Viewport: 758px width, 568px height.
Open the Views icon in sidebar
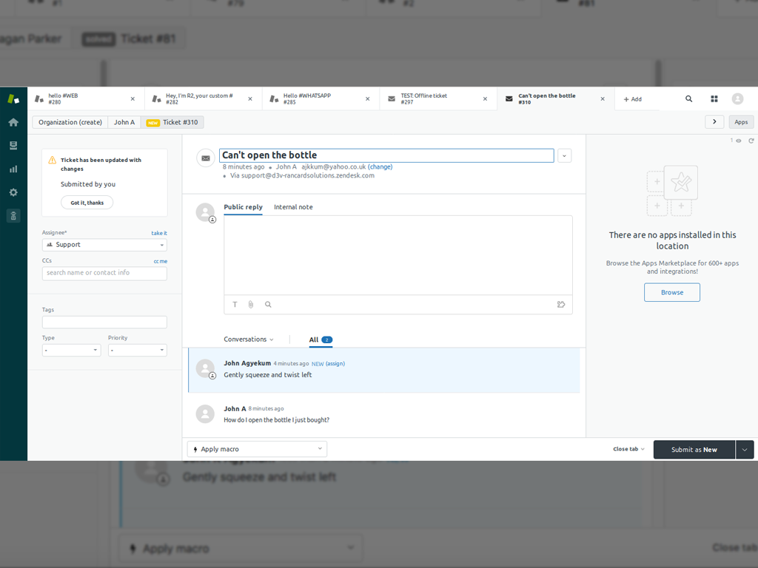(x=13, y=146)
